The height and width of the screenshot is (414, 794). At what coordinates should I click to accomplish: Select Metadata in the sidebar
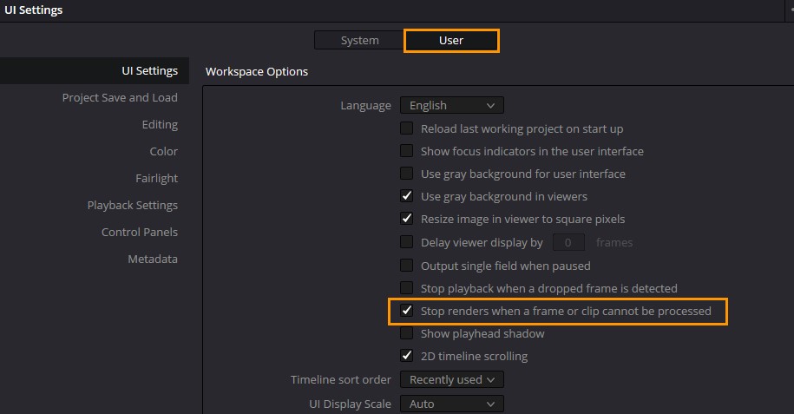(153, 259)
